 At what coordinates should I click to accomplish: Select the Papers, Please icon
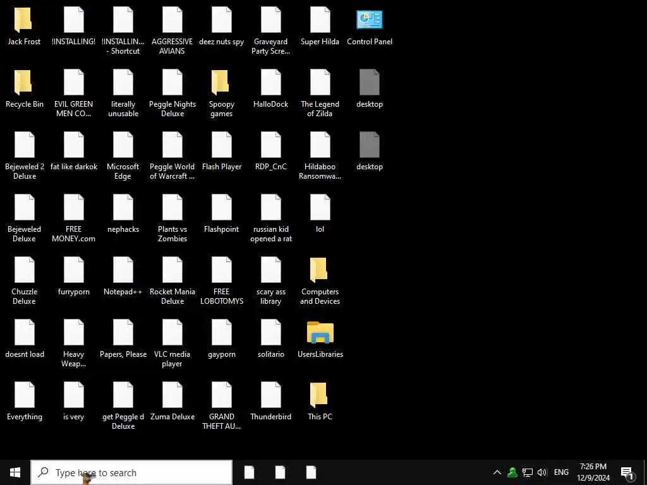click(x=123, y=332)
